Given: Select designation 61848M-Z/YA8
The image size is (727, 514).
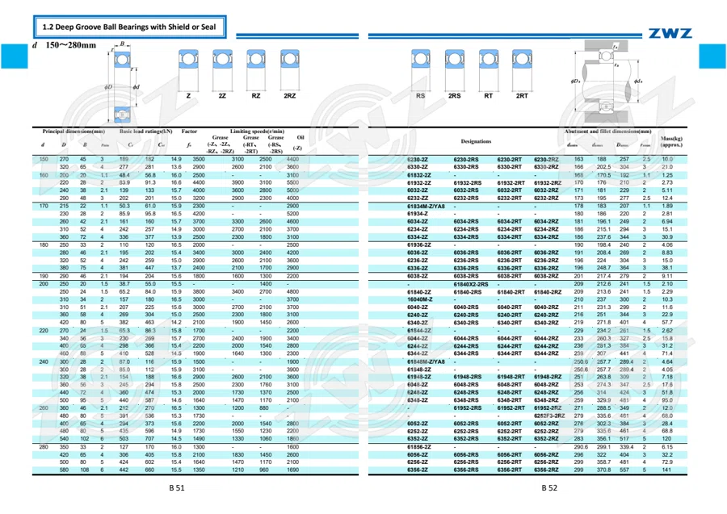Looking at the screenshot, I should pos(426,361).
